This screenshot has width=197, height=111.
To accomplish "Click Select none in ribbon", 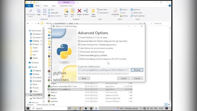I will [136, 13].
